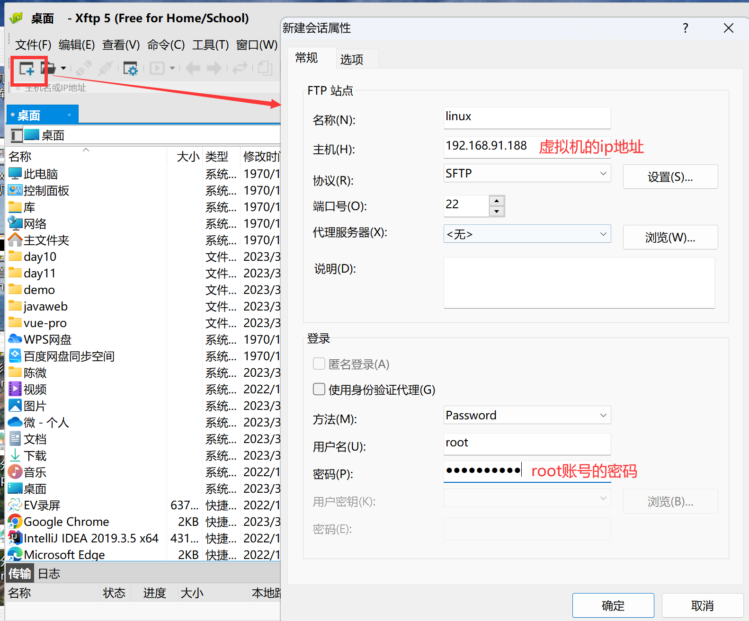
Task: Select the Google Chrome shortcut
Action: pos(59,522)
